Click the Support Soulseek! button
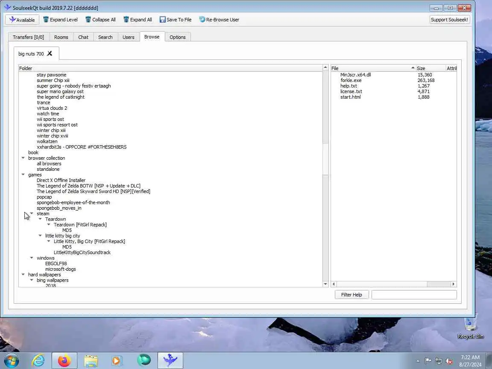This screenshot has width=492, height=369. point(449,20)
